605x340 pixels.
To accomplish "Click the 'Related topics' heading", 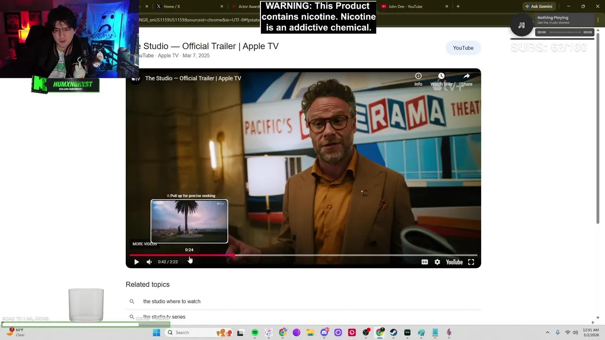I will [147, 284].
